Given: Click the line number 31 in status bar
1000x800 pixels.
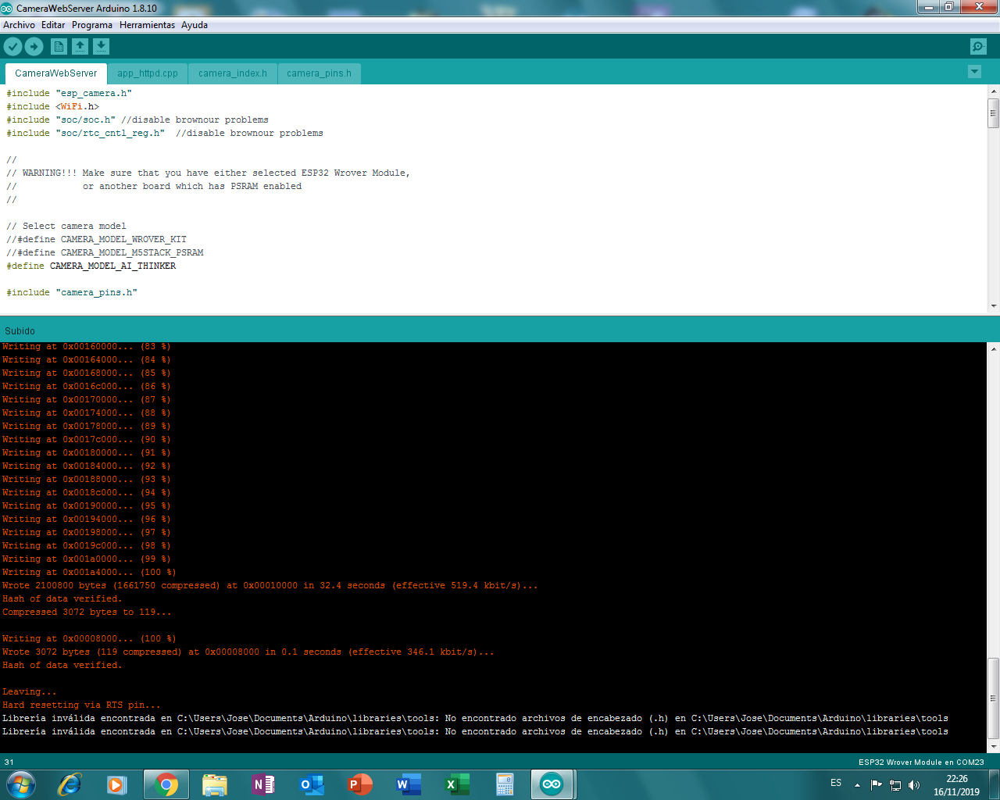Looking at the screenshot, I should pos(9,762).
